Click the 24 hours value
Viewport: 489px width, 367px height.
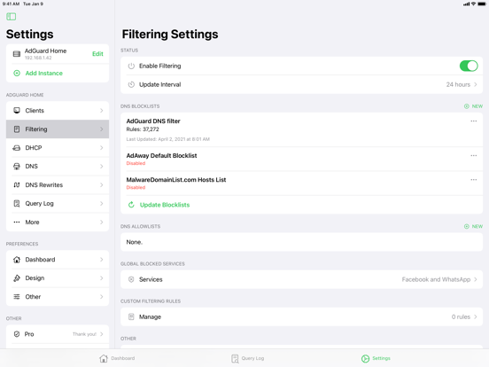coord(458,84)
